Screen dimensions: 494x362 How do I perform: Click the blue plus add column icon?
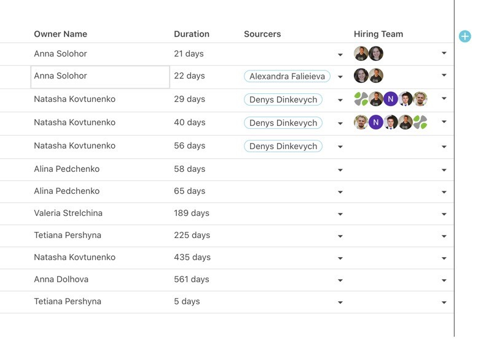465,36
